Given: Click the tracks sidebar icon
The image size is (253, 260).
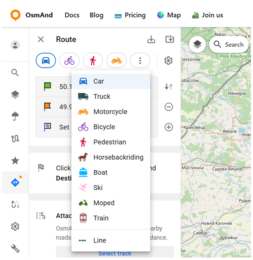Looking at the screenshot, I should tap(15, 138).
